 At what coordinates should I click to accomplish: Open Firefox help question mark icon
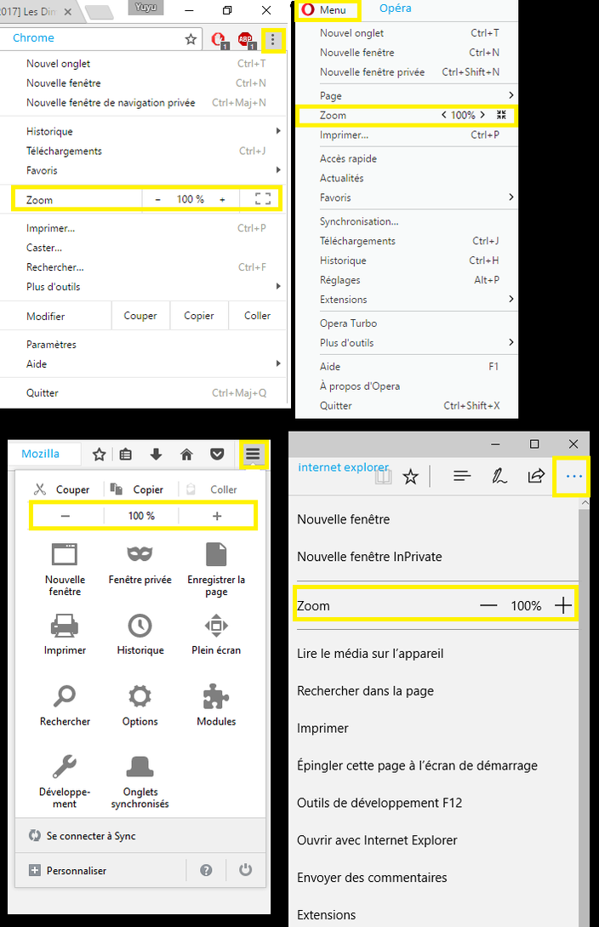(206, 870)
